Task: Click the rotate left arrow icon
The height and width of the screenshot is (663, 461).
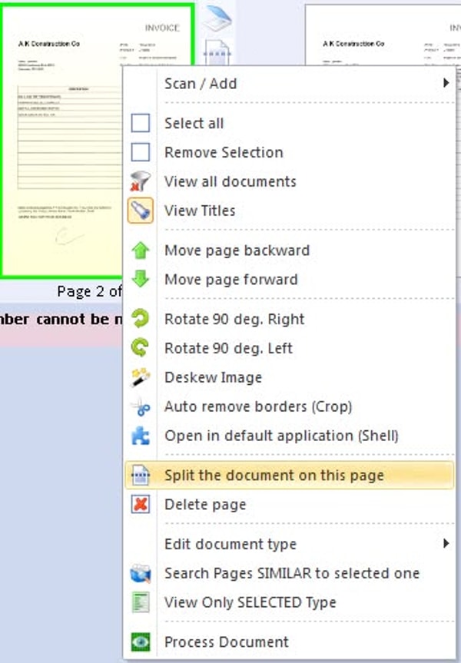Action: point(140,347)
